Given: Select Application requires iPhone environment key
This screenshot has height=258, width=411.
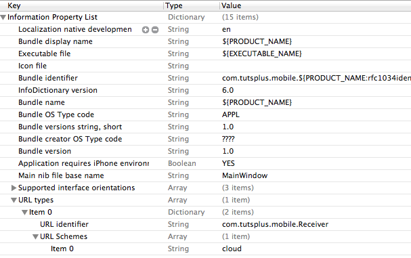Looking at the screenshot, I should (x=83, y=164).
